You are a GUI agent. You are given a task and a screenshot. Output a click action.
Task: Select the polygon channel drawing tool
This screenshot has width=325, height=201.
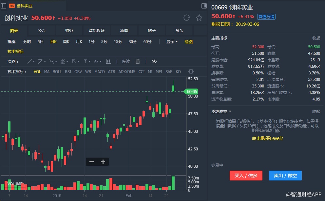click(40, 61)
